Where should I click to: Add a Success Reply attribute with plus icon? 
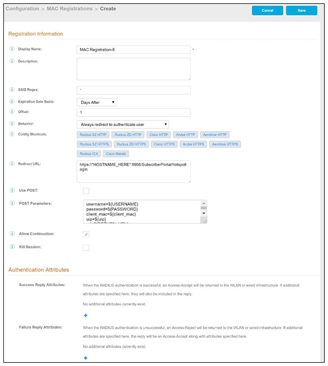tap(86, 315)
